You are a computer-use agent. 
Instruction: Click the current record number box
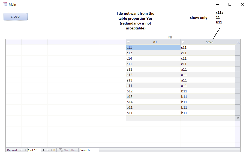(x=34, y=150)
